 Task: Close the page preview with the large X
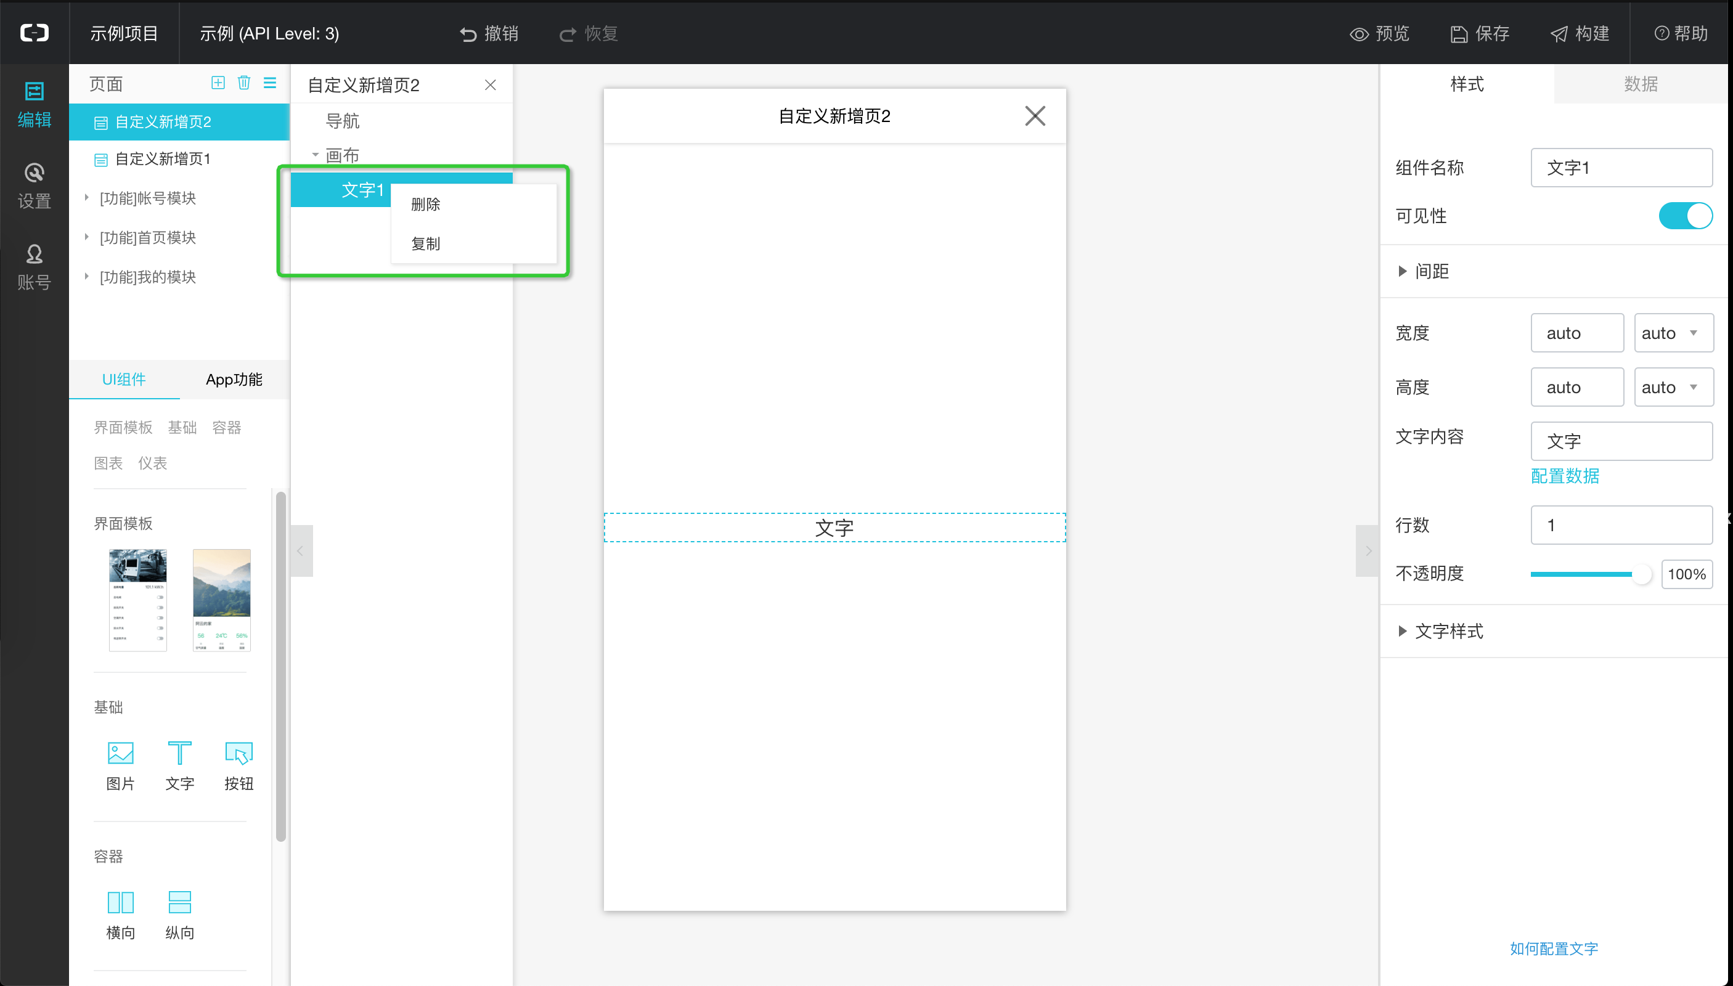point(1035,116)
